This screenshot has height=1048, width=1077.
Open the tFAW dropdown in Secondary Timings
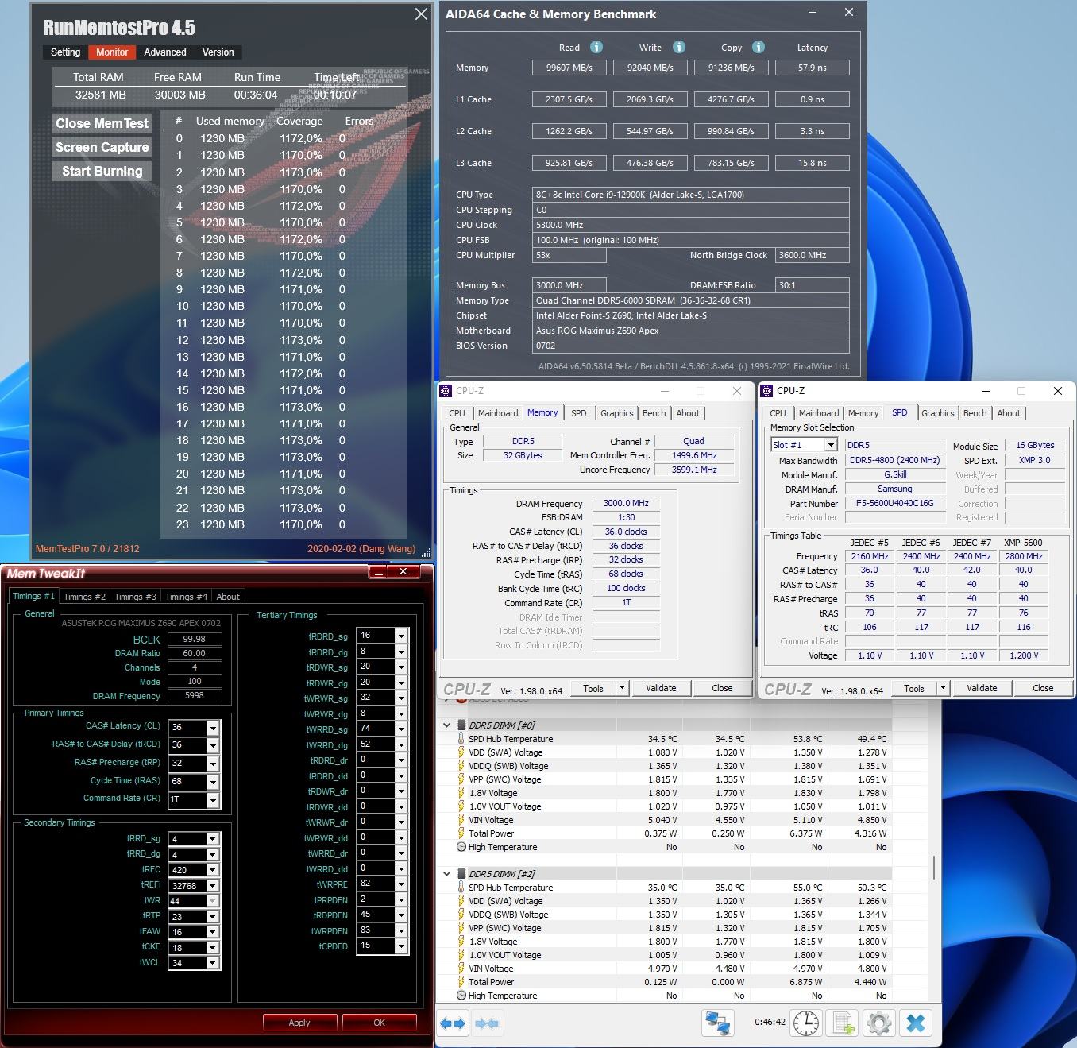[212, 932]
